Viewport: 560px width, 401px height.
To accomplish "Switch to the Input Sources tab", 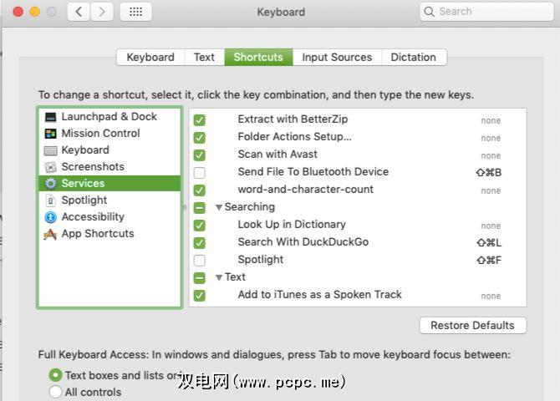I will [x=337, y=58].
